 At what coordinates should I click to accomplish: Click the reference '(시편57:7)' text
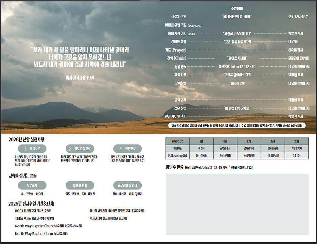138,161
